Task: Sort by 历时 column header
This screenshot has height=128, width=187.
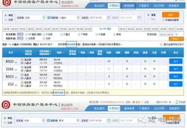Action: point(60,52)
